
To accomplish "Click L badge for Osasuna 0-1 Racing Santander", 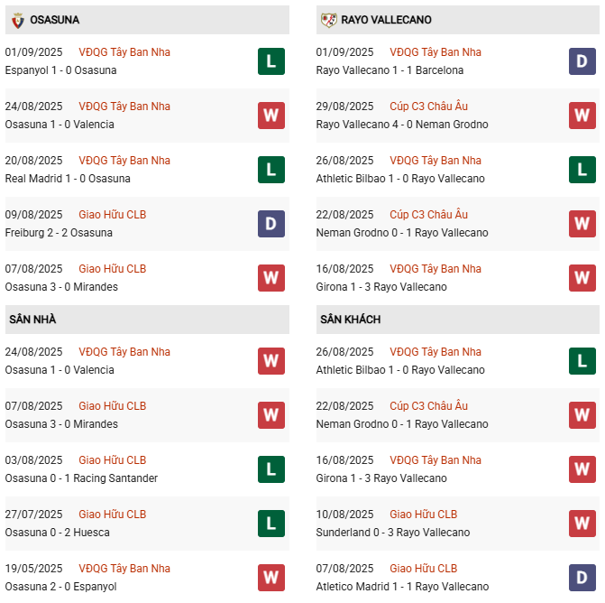I will (271, 469).
